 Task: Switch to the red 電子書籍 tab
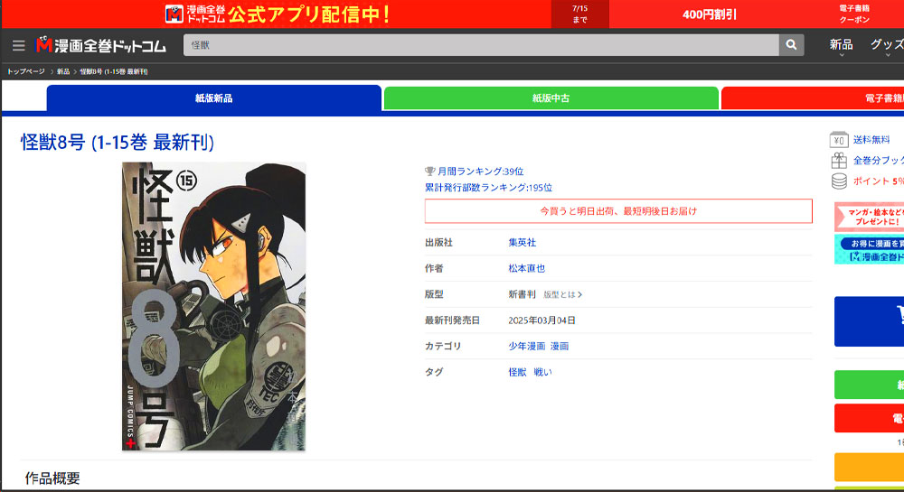point(813,97)
